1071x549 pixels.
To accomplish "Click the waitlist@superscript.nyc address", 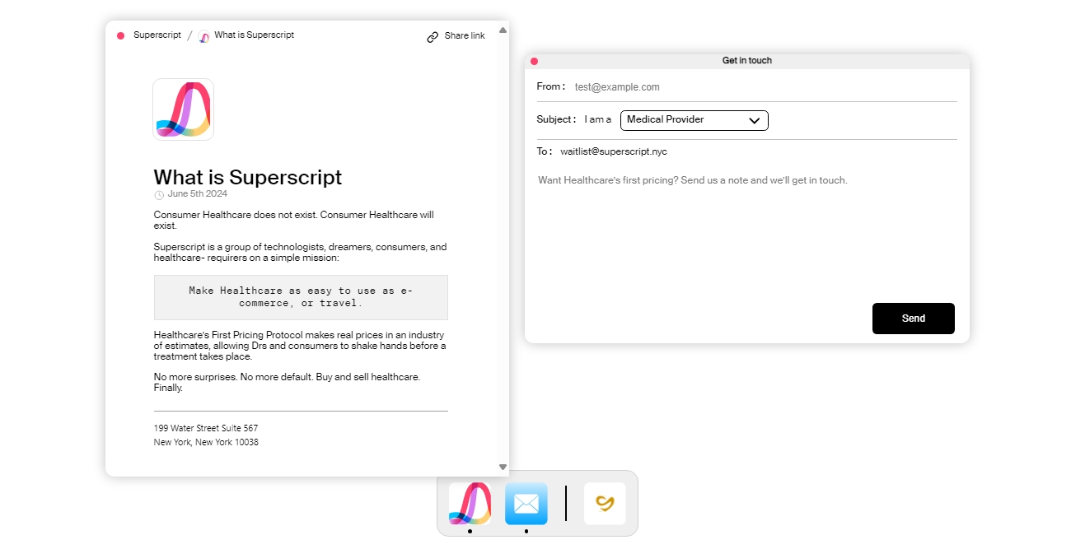I will [x=614, y=152].
